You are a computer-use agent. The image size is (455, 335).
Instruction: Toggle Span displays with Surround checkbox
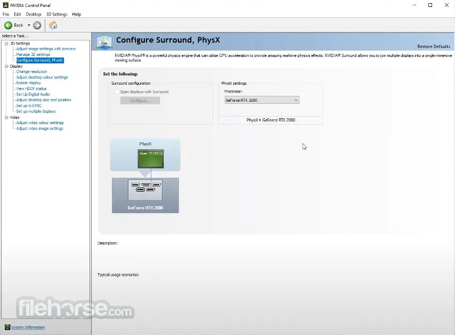pyautogui.click(x=117, y=92)
